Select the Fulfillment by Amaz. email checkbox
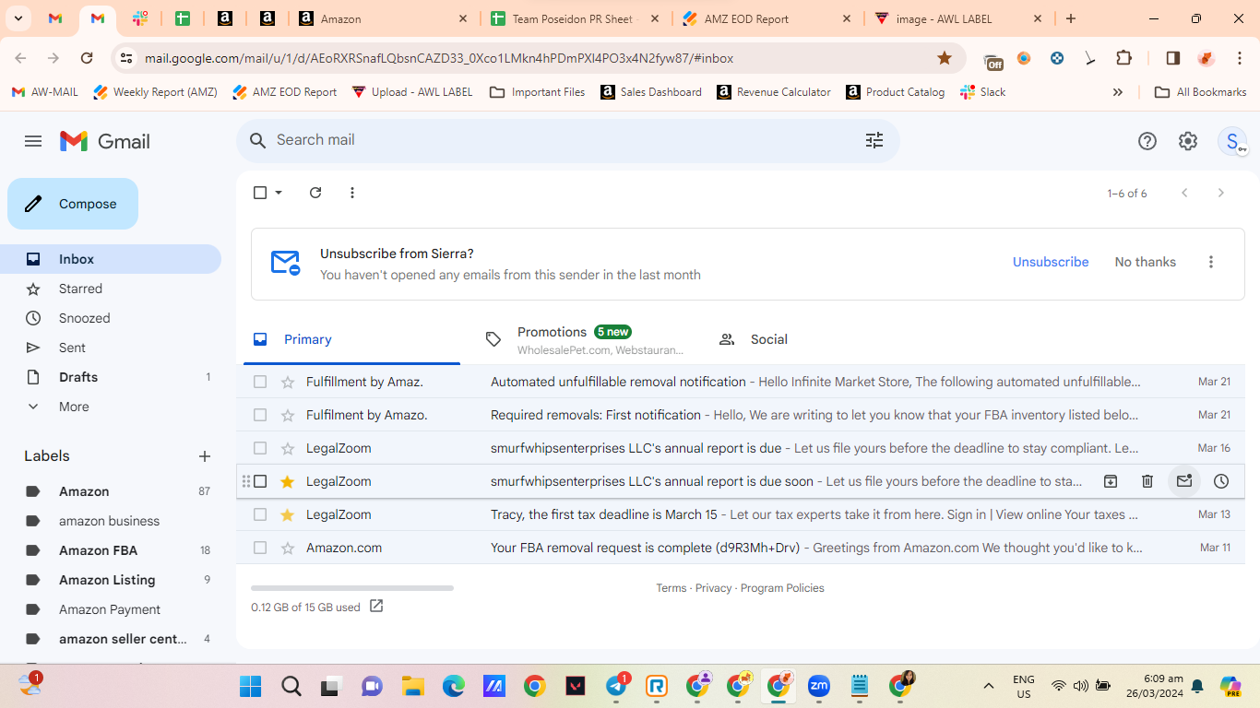Viewport: 1260px width, 708px height. click(260, 382)
